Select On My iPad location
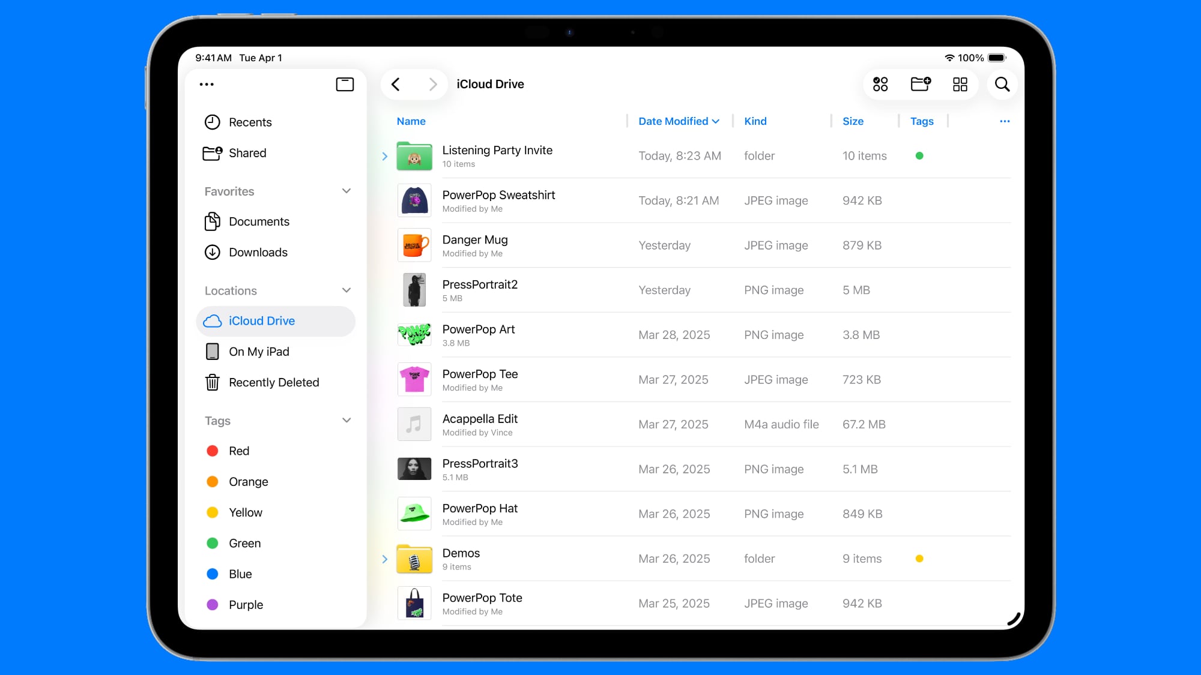Viewport: 1201px width, 675px height. point(276,352)
